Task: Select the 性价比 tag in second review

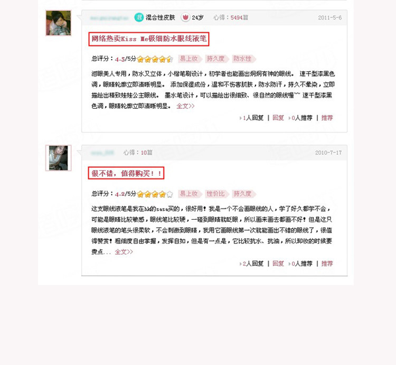Action: click(x=216, y=194)
